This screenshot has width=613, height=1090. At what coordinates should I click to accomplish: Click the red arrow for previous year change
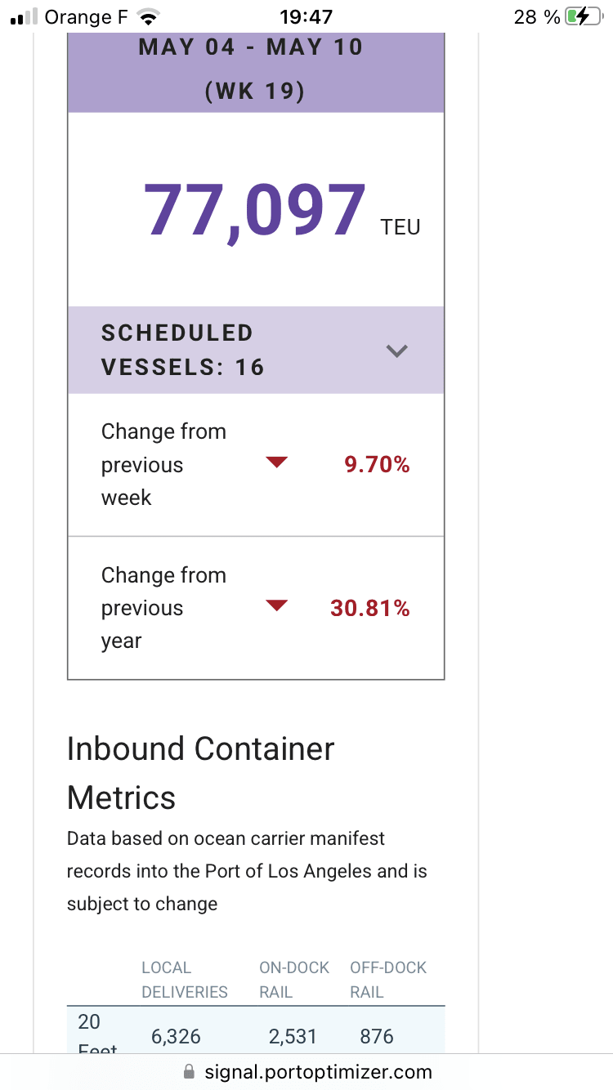[277, 605]
